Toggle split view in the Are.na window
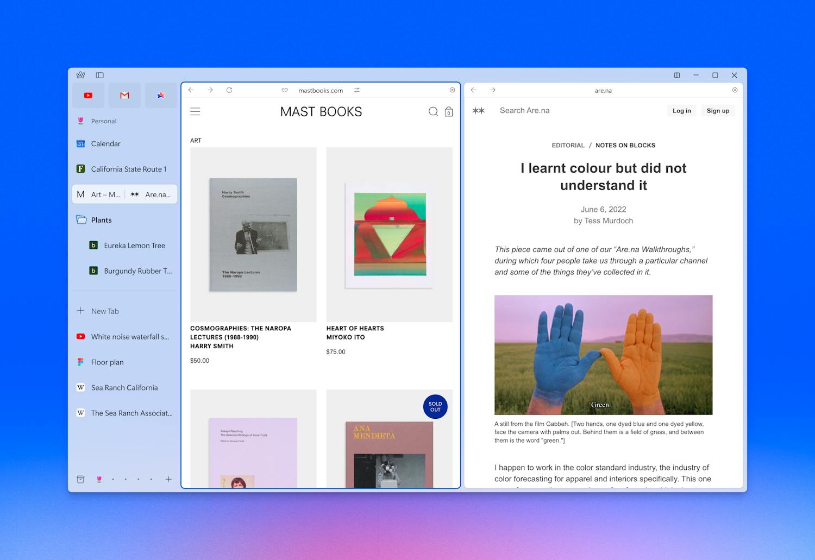Image resolution: width=815 pixels, height=560 pixels. click(677, 75)
